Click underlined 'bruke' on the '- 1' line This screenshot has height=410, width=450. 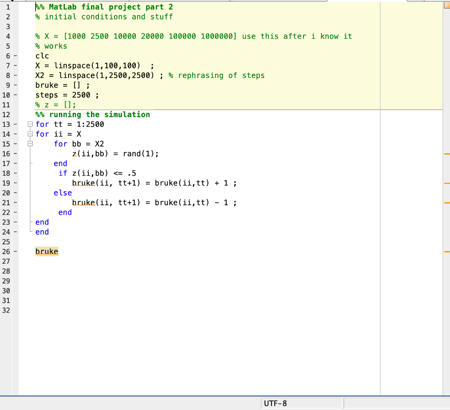click(x=83, y=203)
